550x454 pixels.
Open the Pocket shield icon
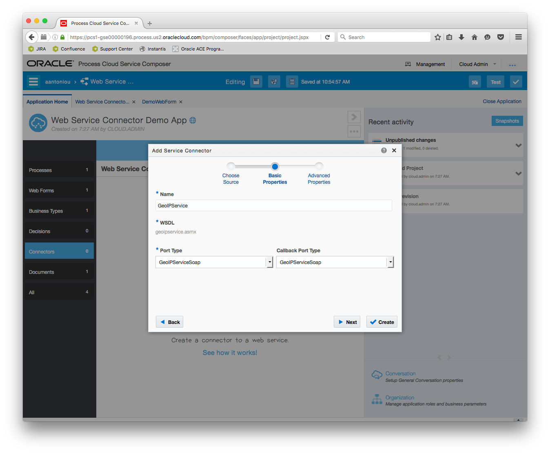tap(501, 37)
